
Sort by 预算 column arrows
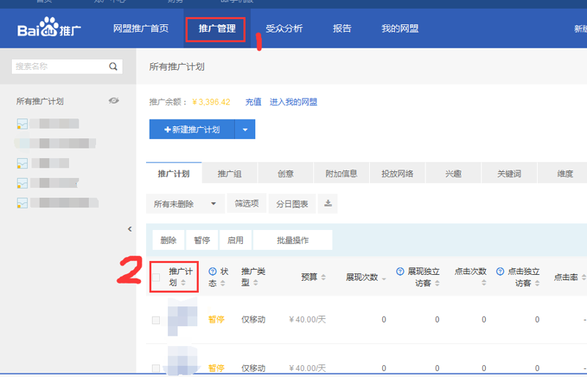pos(324,277)
